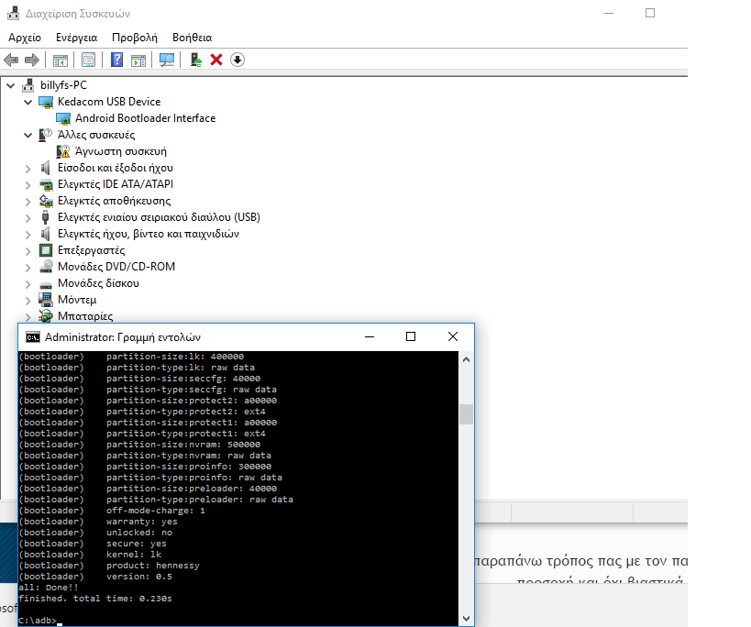Image resolution: width=751 pixels, height=627 pixels.
Task: Expand the Επεξεργαστές category
Action: 28,250
